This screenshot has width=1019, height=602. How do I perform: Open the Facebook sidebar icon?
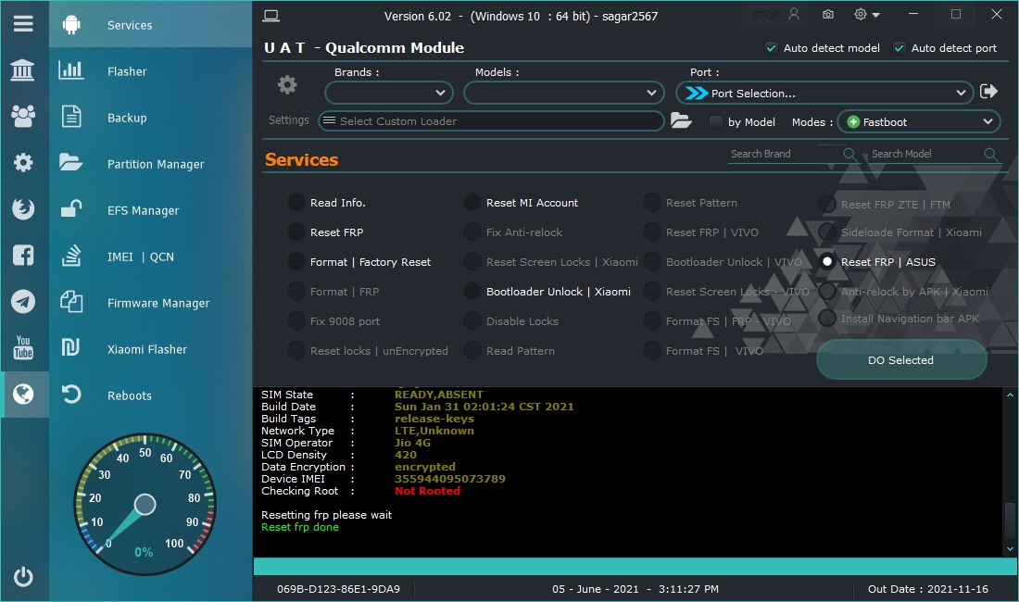click(x=23, y=256)
